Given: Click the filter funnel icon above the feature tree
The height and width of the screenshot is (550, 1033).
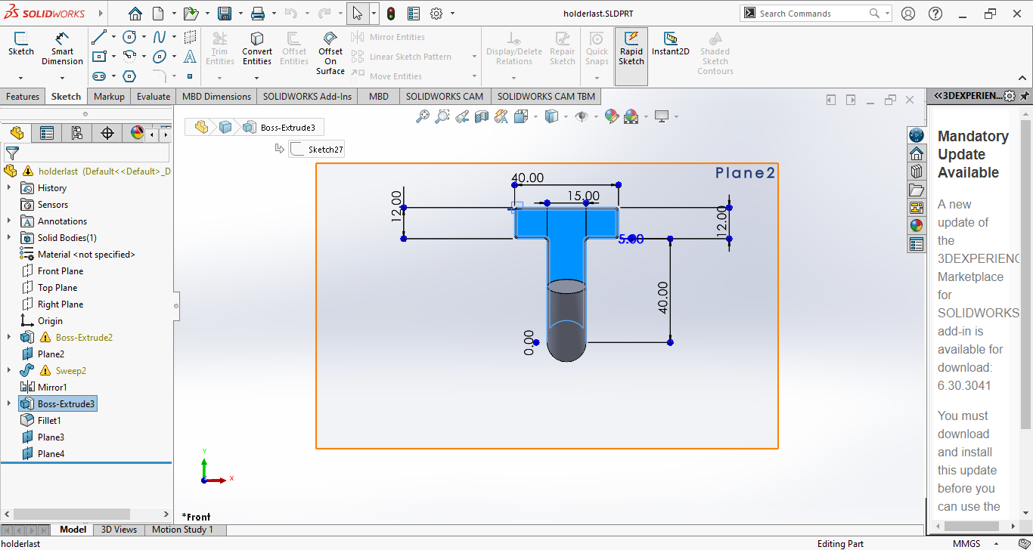Looking at the screenshot, I should [12, 153].
